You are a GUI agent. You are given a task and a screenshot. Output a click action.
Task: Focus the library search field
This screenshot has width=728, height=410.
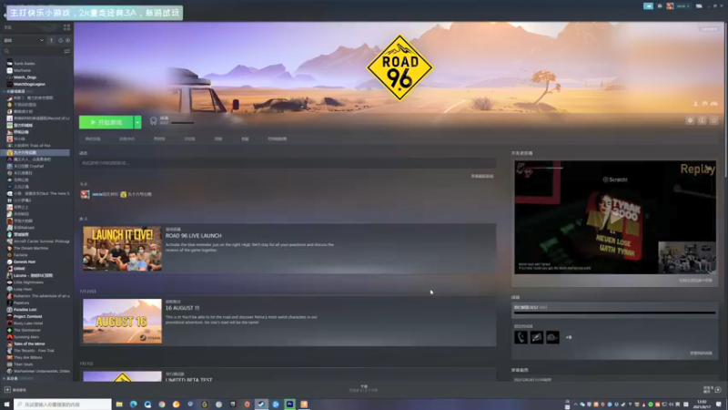coord(33,51)
